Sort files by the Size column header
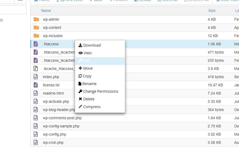Screen dimensions: 239x147 pos(212,11)
